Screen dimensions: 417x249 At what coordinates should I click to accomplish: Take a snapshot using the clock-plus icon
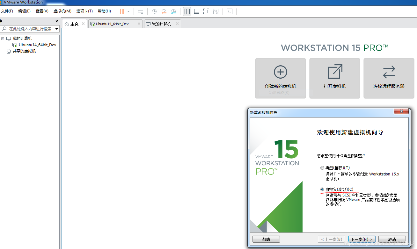pyautogui.click(x=154, y=11)
